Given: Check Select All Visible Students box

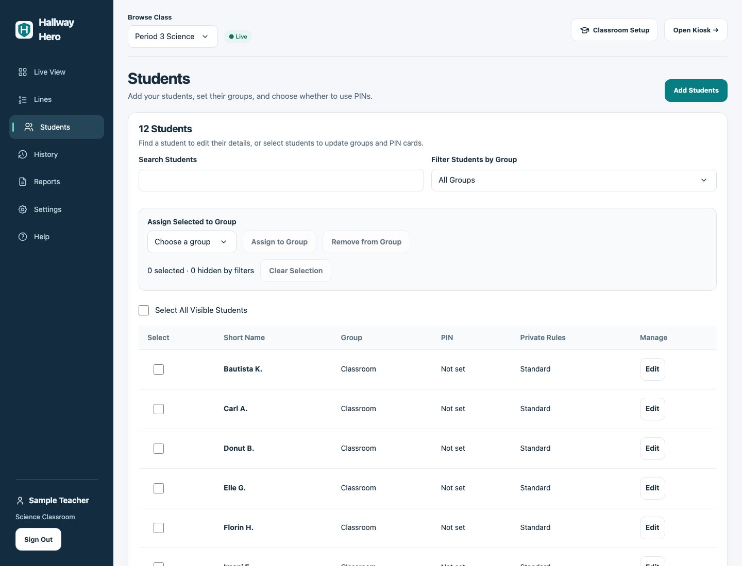Looking at the screenshot, I should (x=144, y=310).
